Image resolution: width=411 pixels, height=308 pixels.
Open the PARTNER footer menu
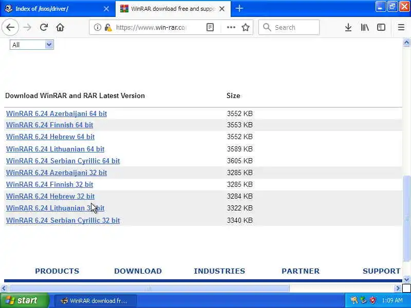coord(301,271)
